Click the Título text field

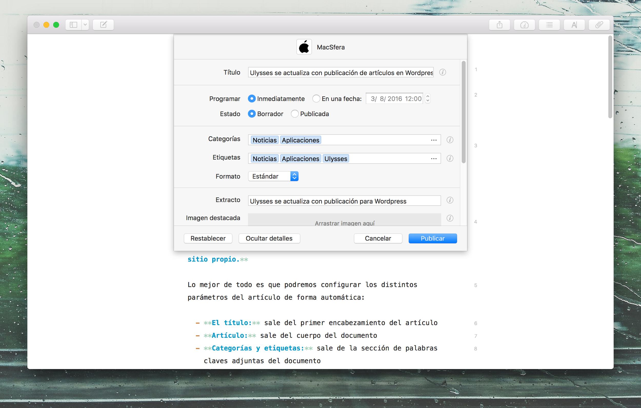coord(341,72)
